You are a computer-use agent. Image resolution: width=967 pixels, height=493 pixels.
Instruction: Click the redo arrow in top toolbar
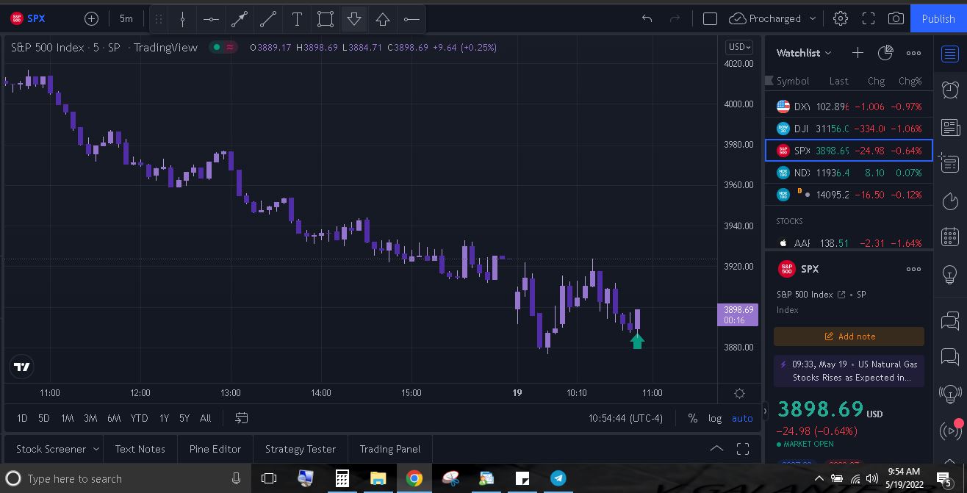coord(675,18)
